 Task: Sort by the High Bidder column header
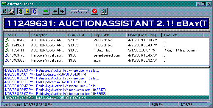pyautogui.click(x=109, y=35)
